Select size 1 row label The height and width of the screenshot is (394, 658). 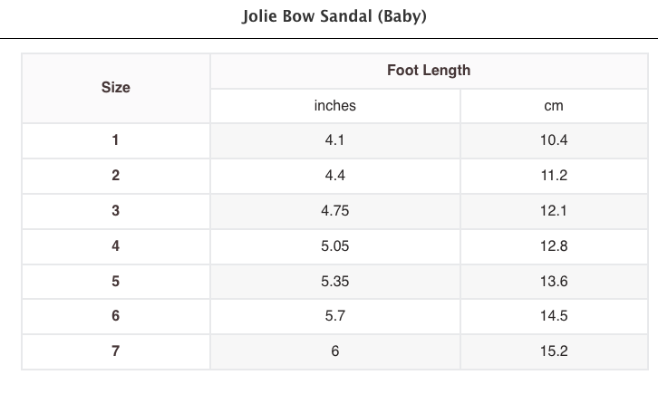pos(115,140)
